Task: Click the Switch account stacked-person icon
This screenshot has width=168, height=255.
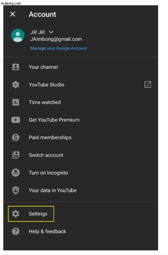Action: tap(16, 155)
